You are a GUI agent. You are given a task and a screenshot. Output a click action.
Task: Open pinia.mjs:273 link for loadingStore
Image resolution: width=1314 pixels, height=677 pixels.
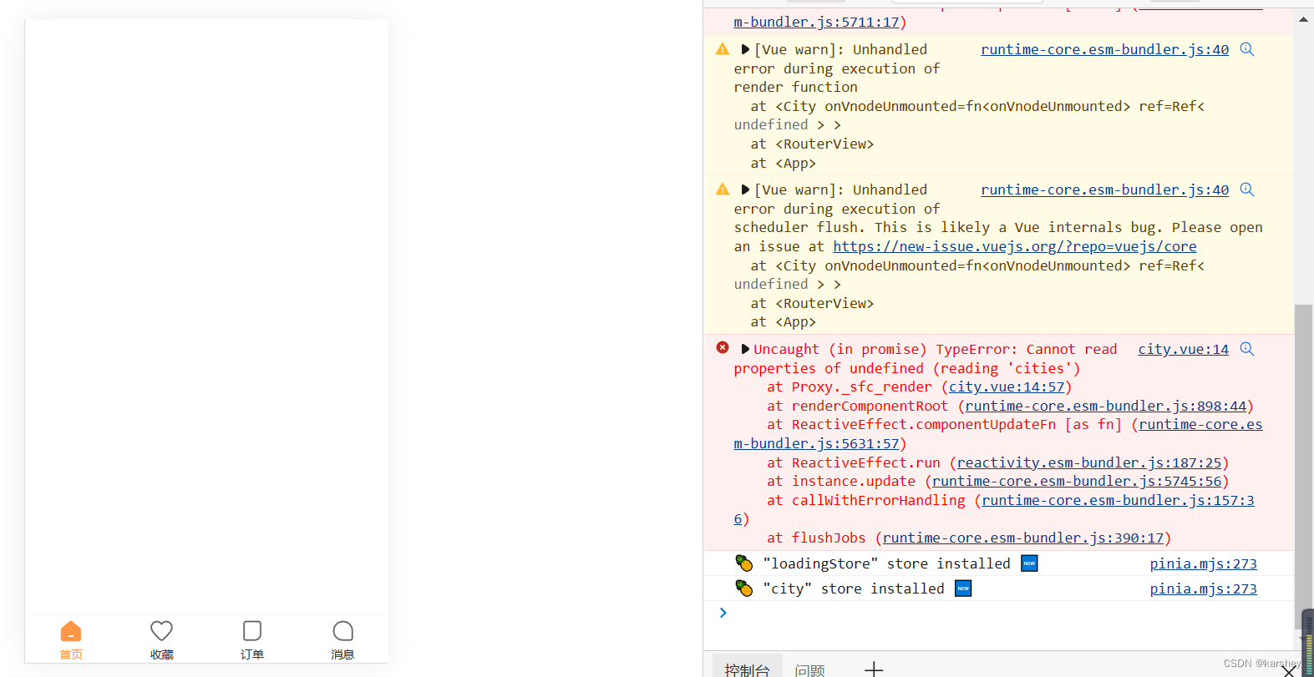tap(1203, 563)
